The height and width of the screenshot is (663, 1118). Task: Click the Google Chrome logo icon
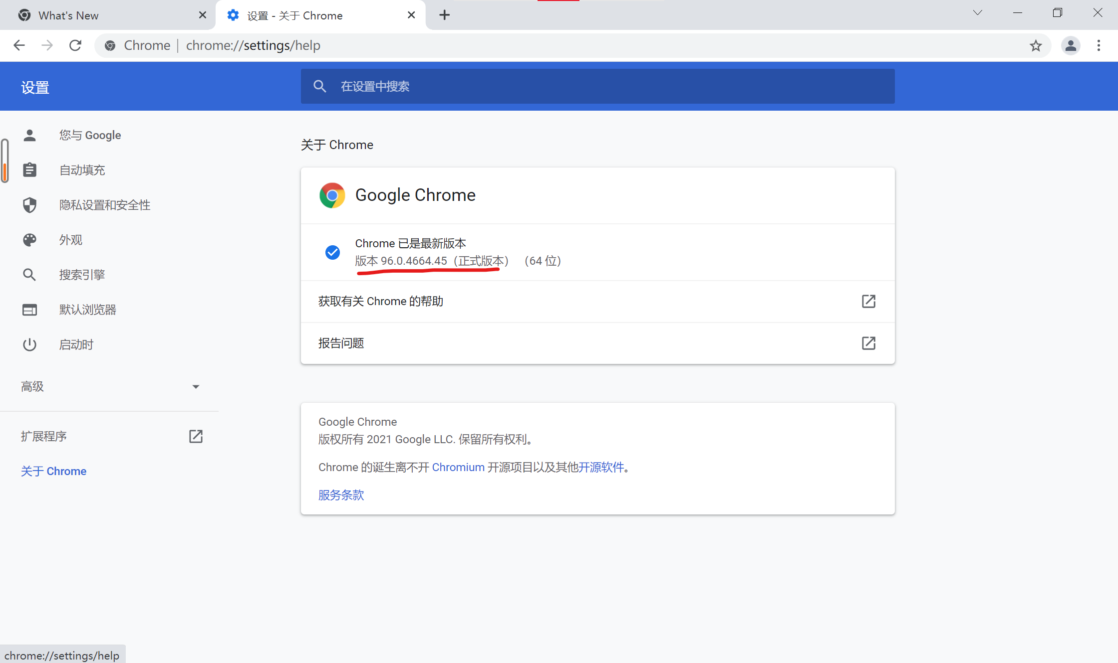332,195
